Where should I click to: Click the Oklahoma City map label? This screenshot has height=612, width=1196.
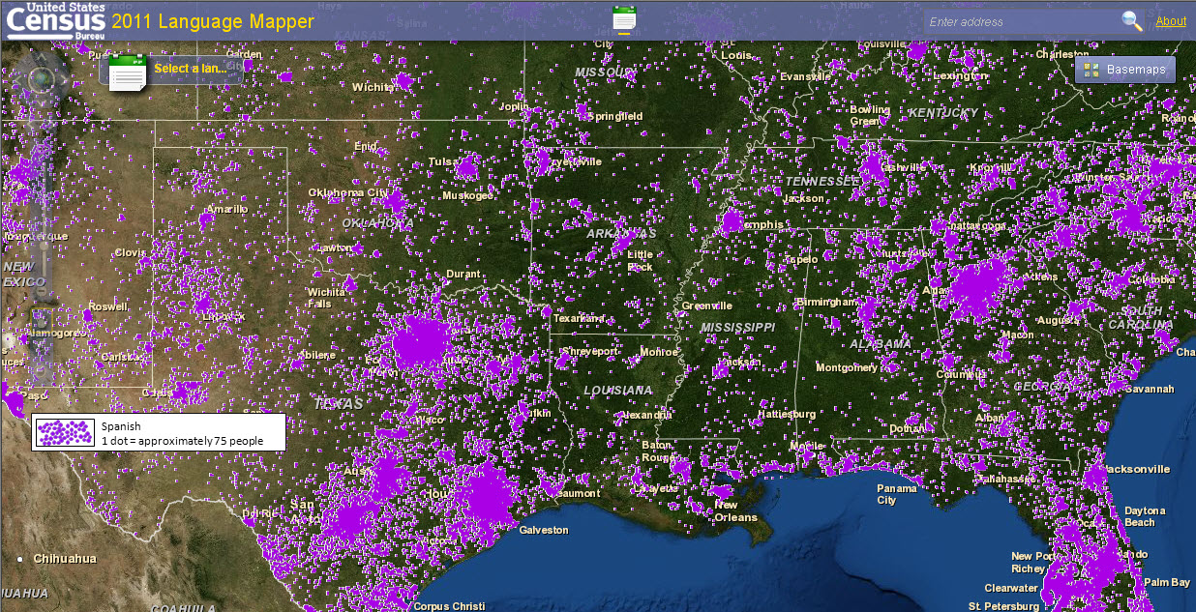tap(347, 192)
